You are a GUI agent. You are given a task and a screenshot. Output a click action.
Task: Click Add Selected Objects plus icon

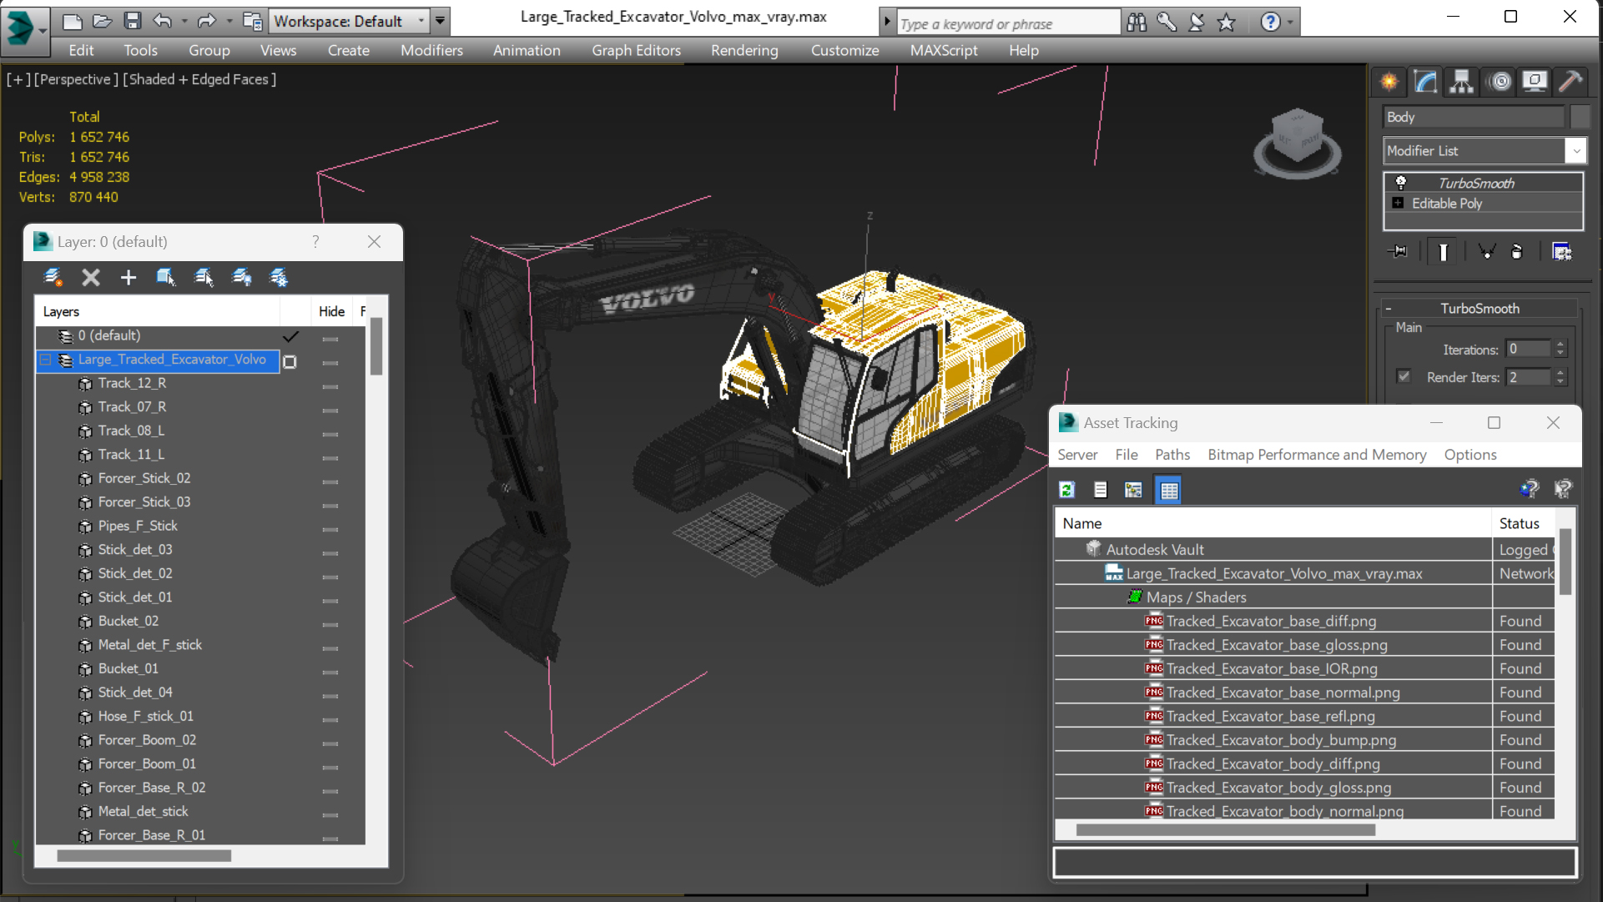coord(128,277)
